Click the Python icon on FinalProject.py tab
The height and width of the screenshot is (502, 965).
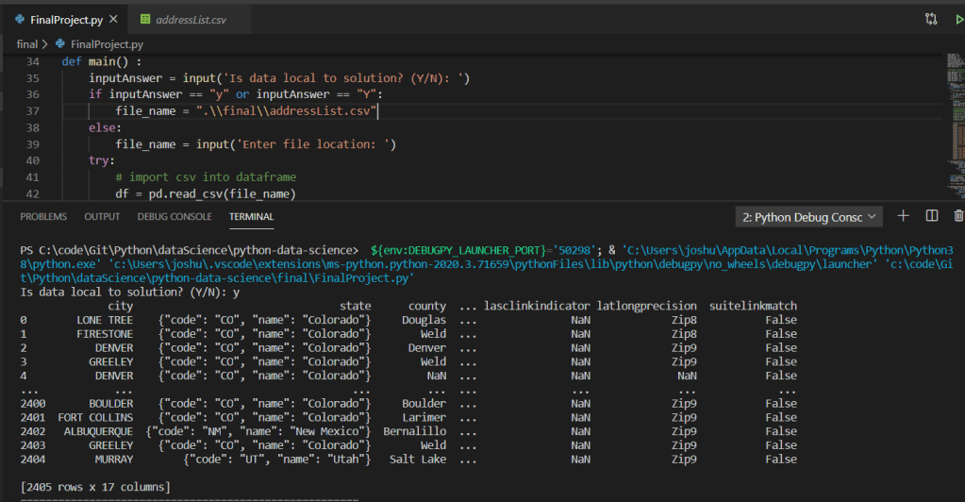pyautogui.click(x=20, y=19)
